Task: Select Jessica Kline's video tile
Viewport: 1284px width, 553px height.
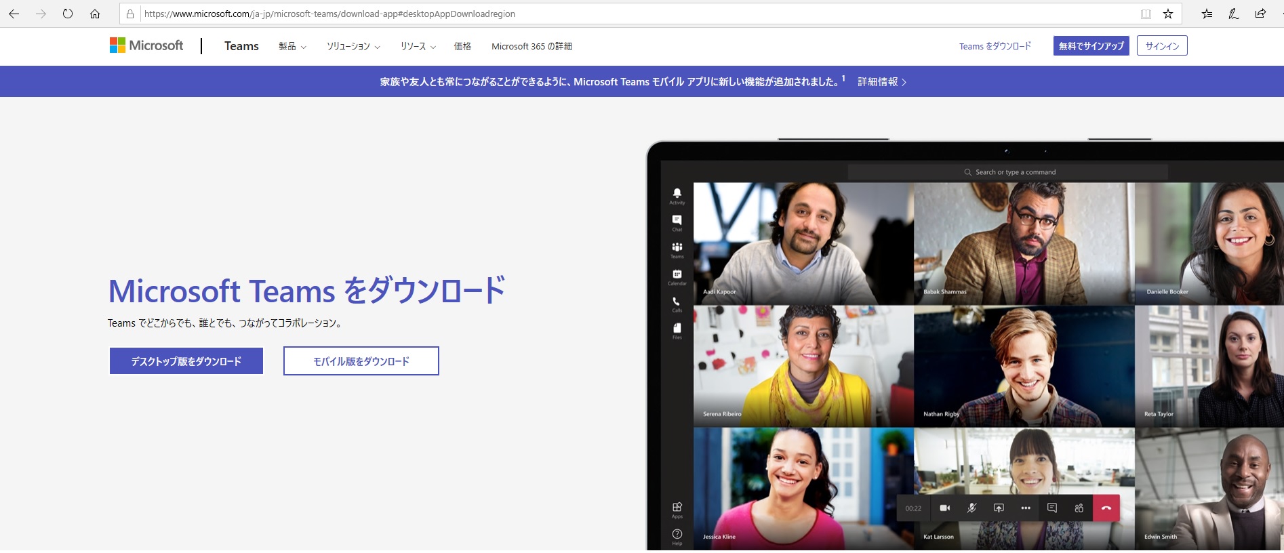Action: click(x=803, y=489)
